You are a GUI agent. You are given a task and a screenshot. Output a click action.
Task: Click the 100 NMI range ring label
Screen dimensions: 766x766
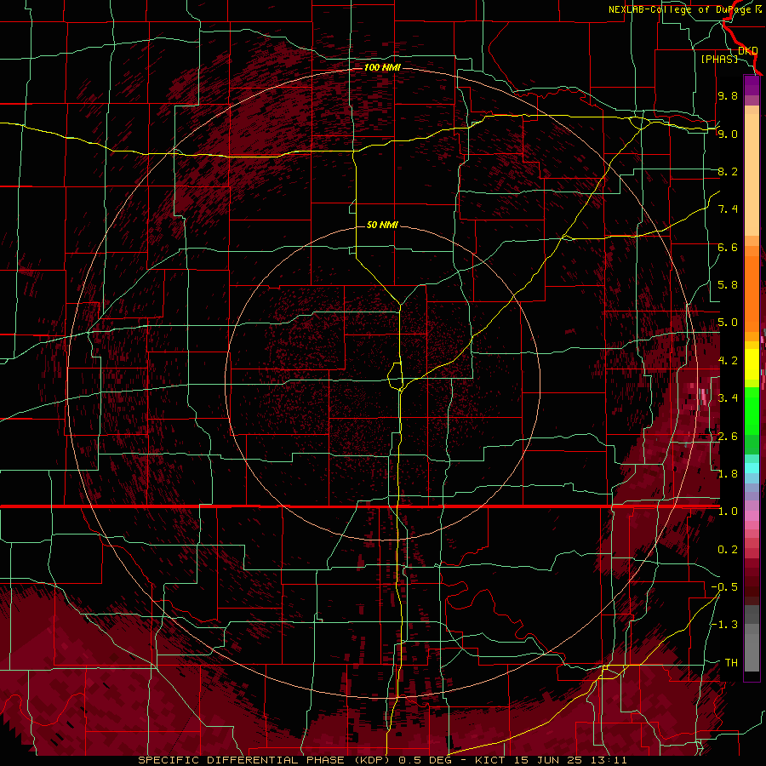pyautogui.click(x=382, y=67)
